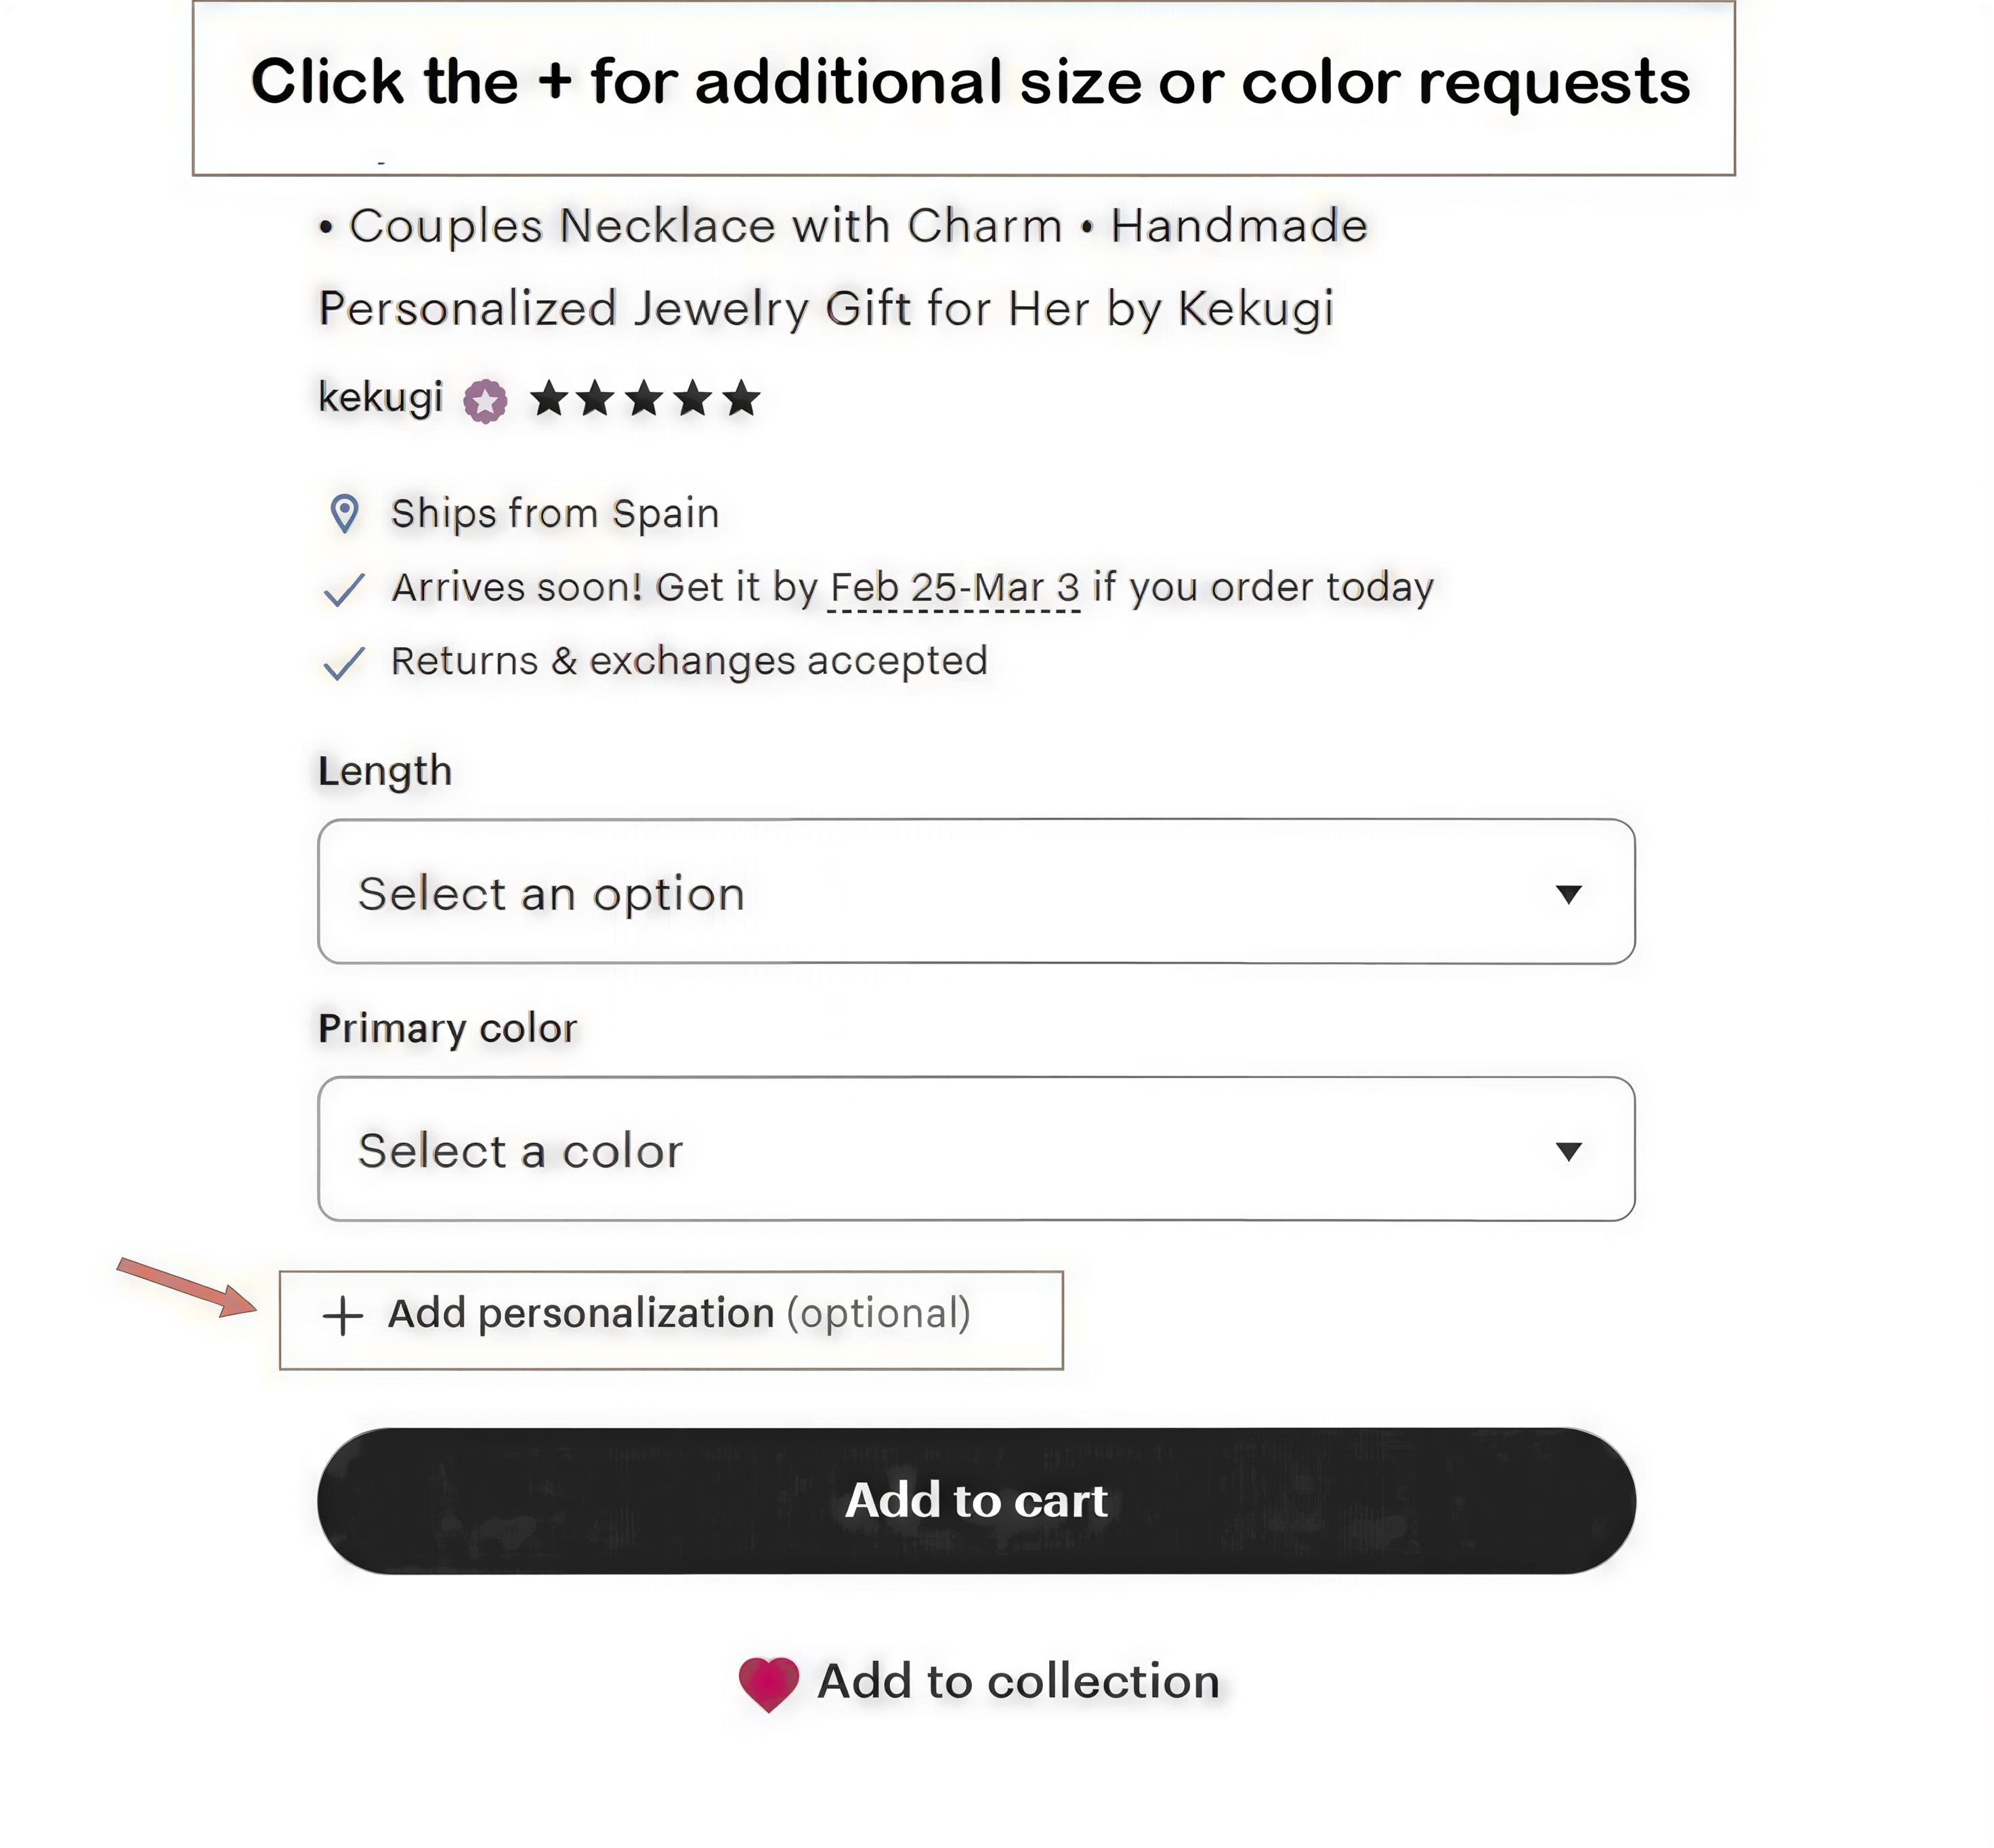Click Select an option field

pyautogui.click(x=976, y=892)
